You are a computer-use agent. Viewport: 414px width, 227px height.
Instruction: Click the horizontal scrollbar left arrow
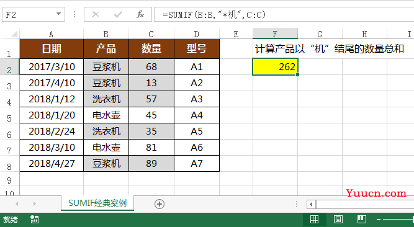tap(311, 204)
